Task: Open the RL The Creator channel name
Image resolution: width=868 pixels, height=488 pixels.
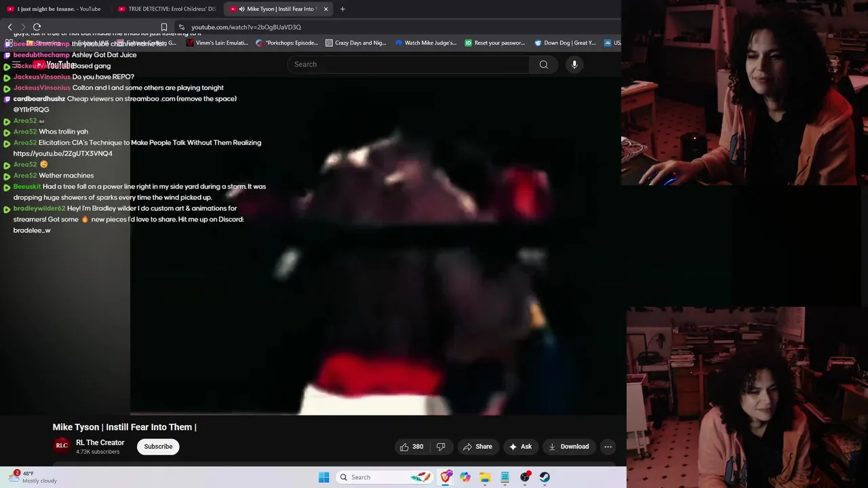Action: tap(100, 443)
